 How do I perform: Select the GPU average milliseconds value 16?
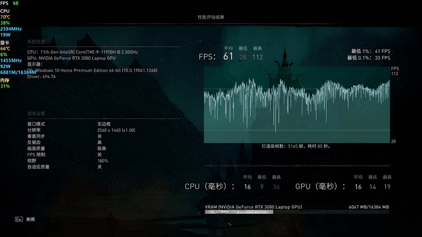[x=358, y=187]
